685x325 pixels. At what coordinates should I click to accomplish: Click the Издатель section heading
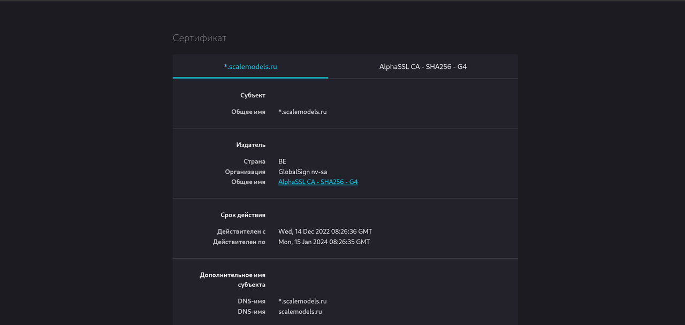pyautogui.click(x=251, y=145)
